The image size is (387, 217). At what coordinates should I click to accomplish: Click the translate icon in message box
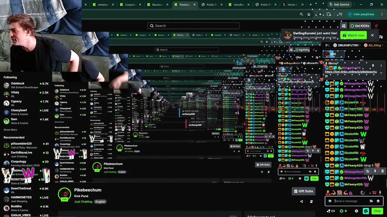coord(371,201)
